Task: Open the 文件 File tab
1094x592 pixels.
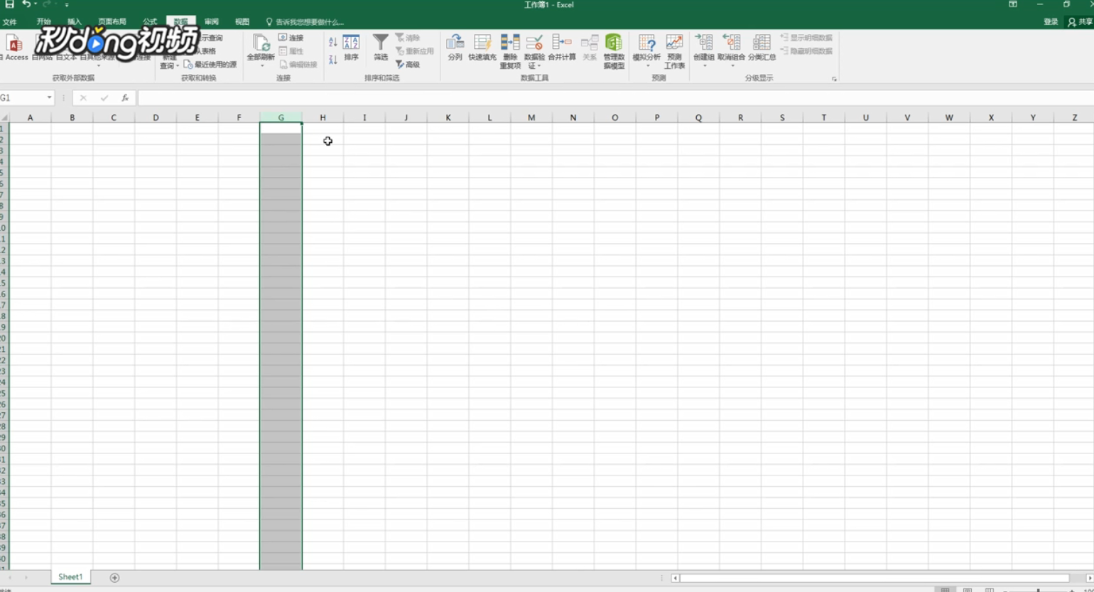Action: (9, 22)
